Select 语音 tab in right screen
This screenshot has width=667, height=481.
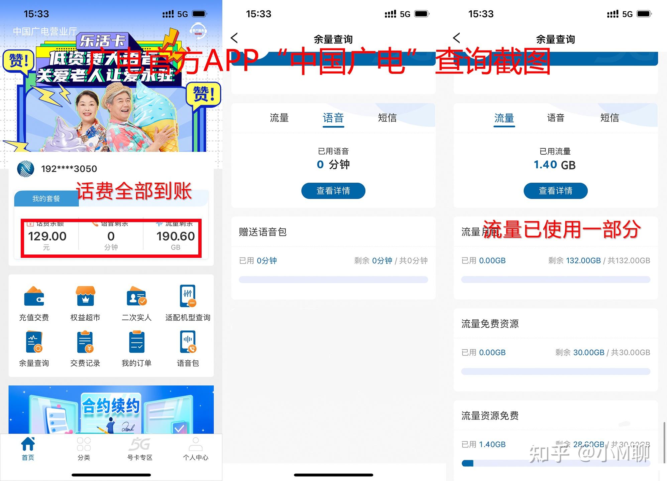[x=556, y=118]
